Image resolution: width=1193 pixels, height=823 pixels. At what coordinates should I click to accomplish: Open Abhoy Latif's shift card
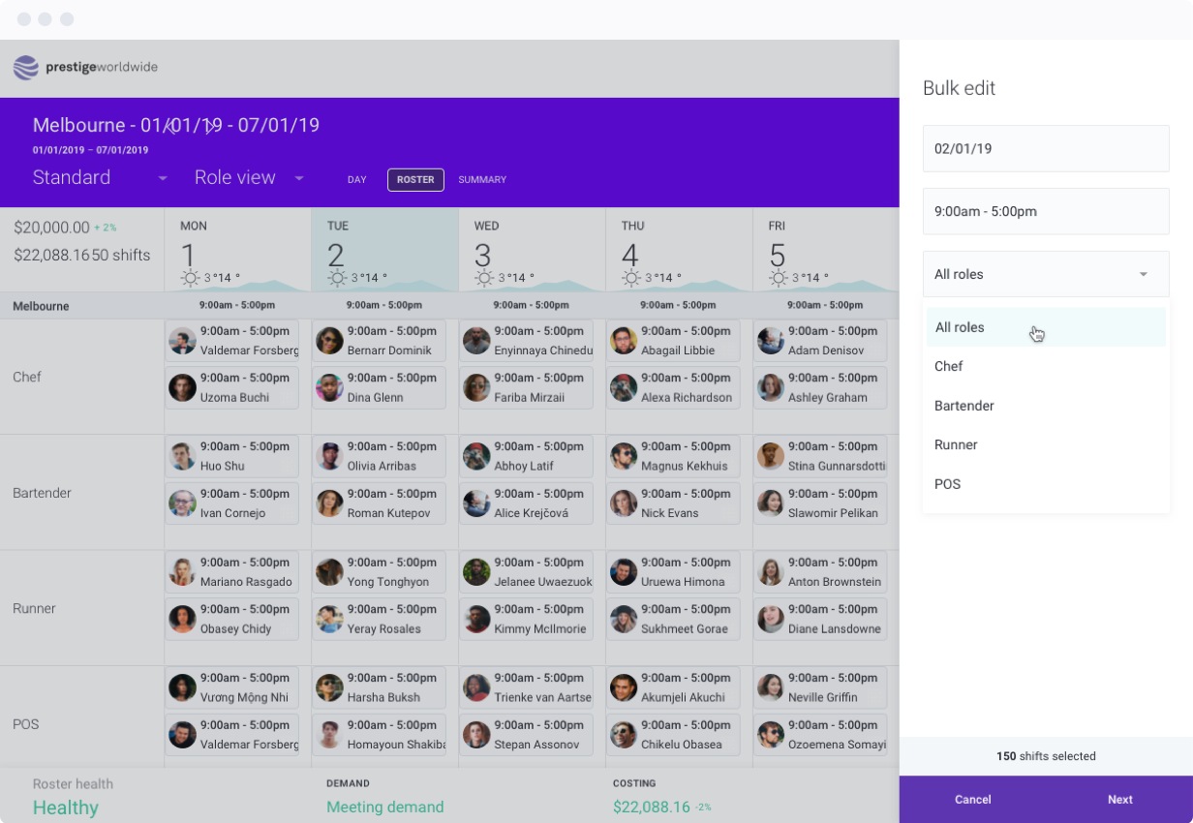point(527,457)
